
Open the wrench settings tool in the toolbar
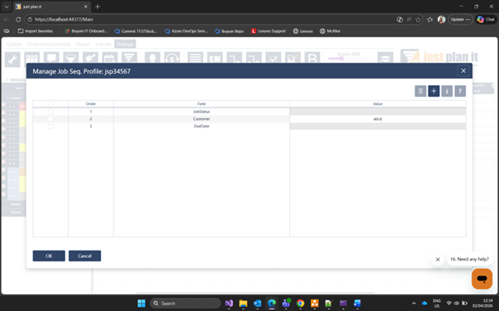(12, 60)
